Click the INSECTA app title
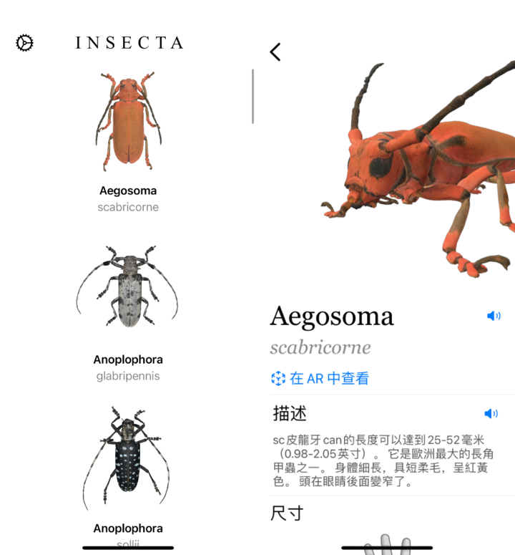Screen dimensions: 515x555 [x=129, y=43]
